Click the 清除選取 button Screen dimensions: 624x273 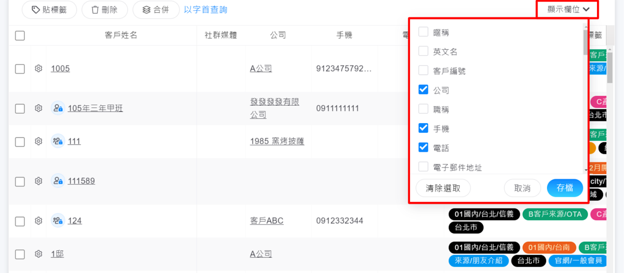pyautogui.click(x=443, y=188)
